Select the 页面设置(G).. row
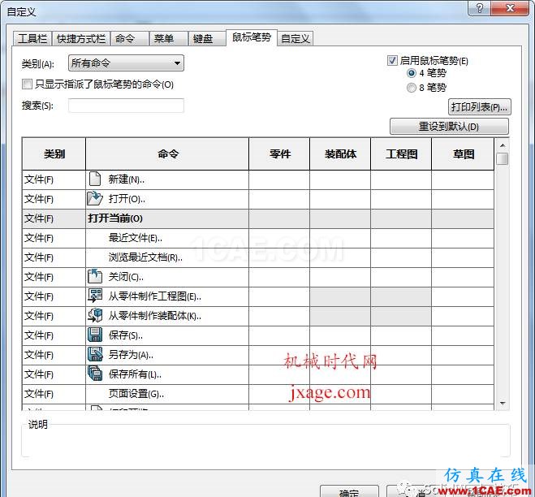This screenshot has width=535, height=497. [258, 394]
